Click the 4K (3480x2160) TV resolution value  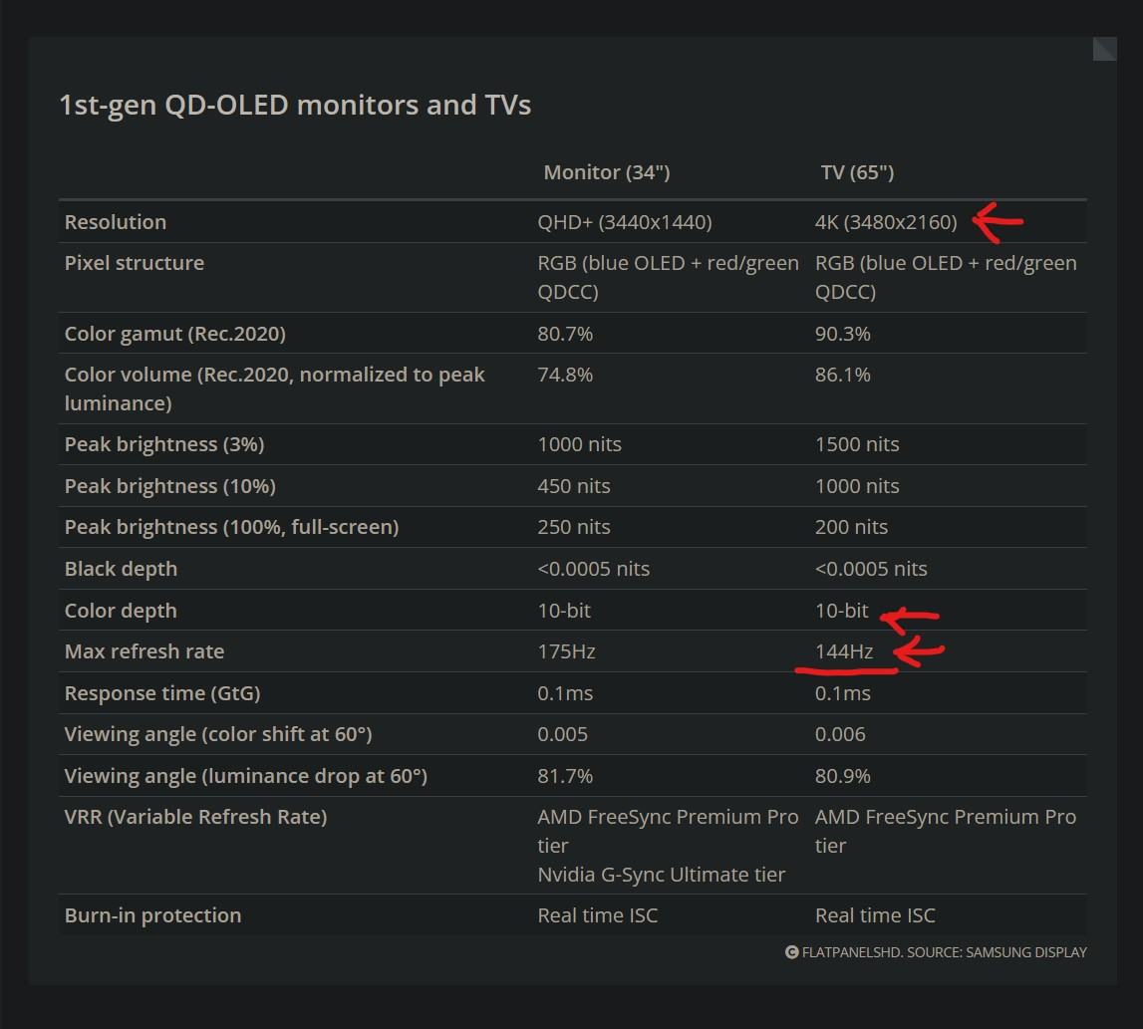pos(885,222)
